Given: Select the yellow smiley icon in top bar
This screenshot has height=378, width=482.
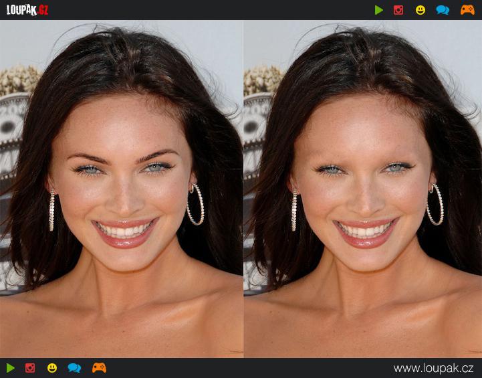Looking at the screenshot, I should tap(420, 10).
